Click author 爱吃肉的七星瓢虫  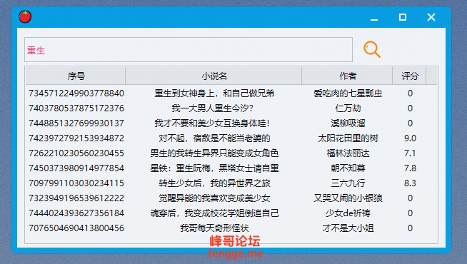[348, 93]
